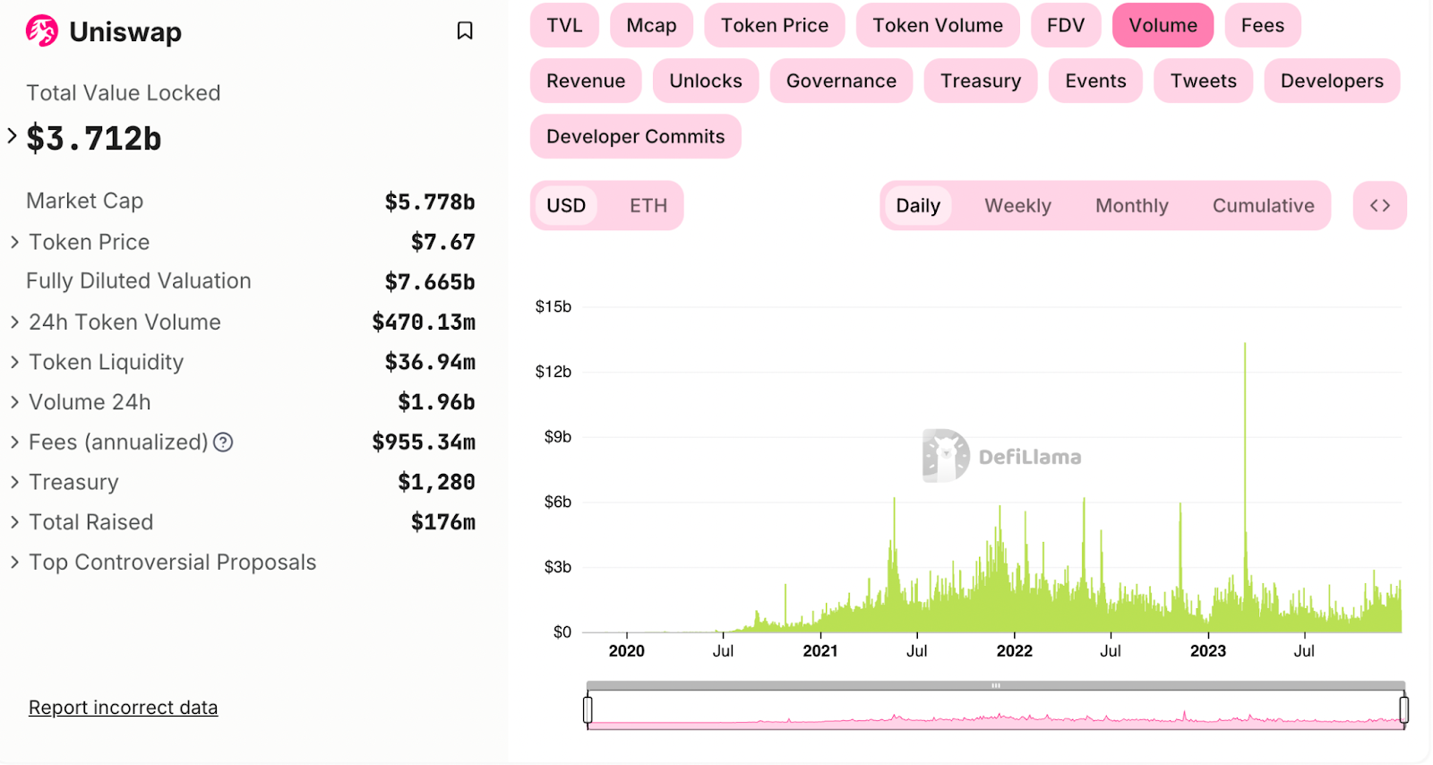Viewport: 1433px width, 765px height.
Task: Click the $470.13m token volume value
Action: click(424, 322)
